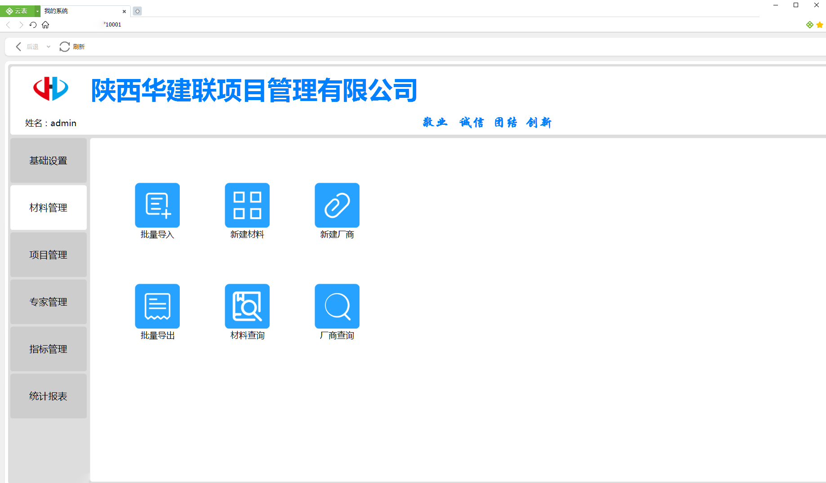
Task: Click the company logo in the header
Action: click(x=51, y=88)
